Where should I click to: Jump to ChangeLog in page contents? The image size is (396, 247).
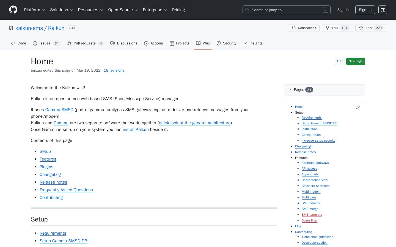coord(50,175)
